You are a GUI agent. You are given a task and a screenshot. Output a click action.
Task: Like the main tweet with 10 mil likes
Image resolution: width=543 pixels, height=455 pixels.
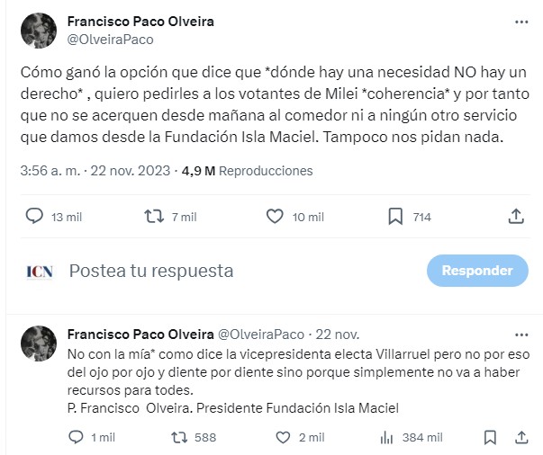coord(277,217)
